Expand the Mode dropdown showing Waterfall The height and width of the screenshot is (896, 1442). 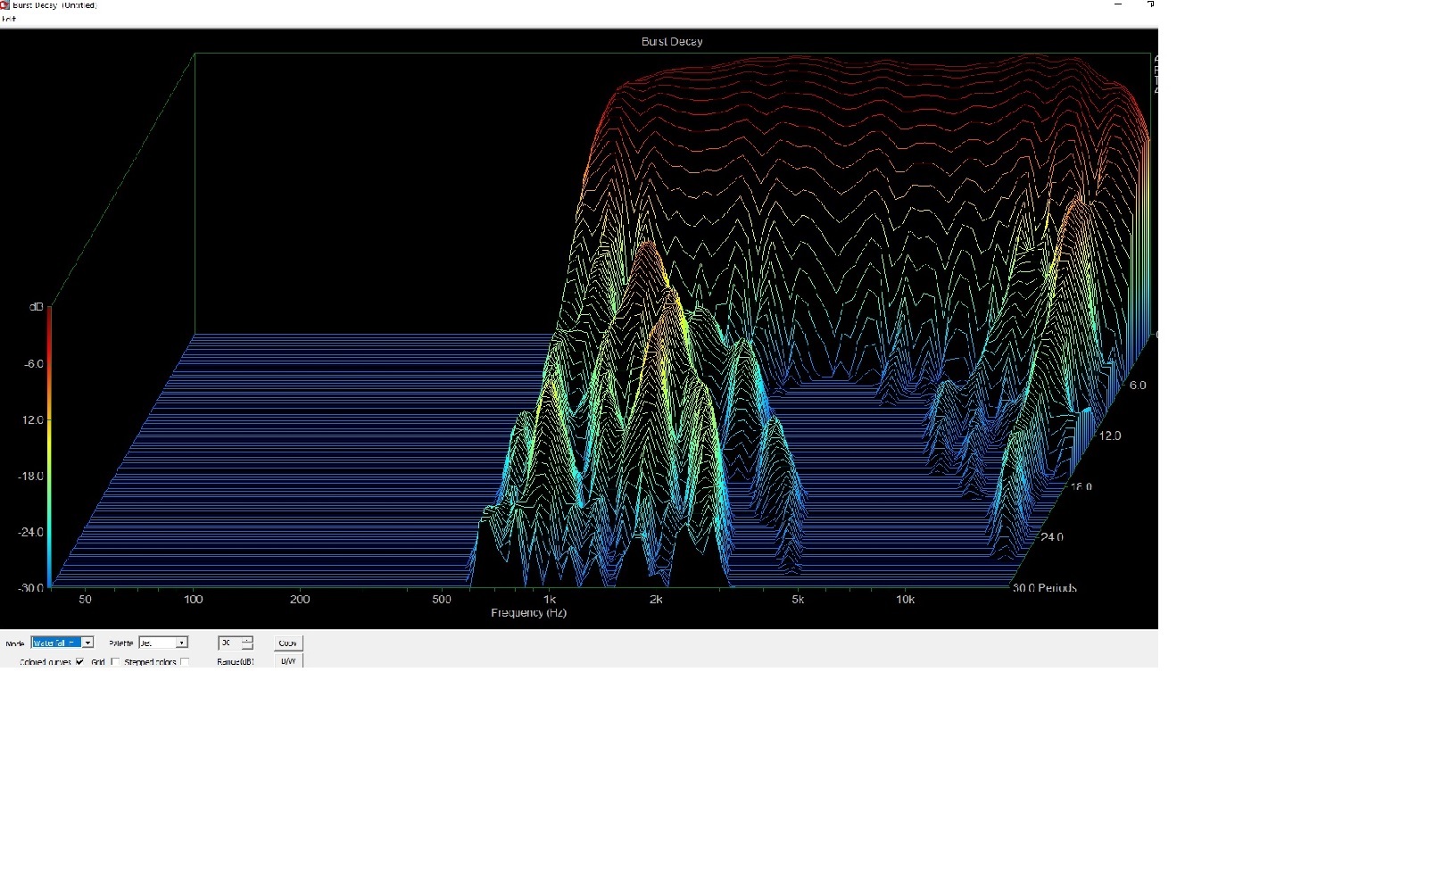[x=87, y=643]
